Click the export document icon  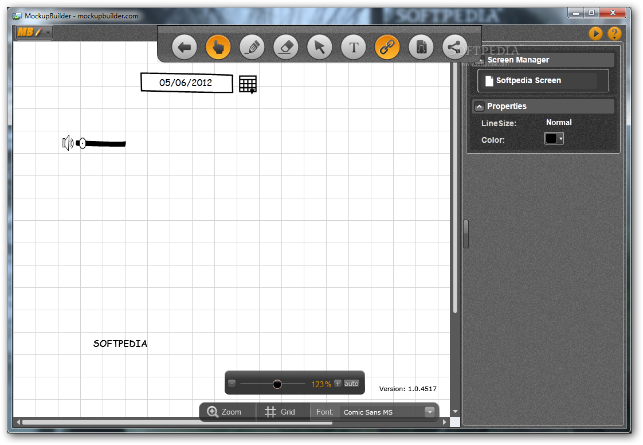[421, 47]
